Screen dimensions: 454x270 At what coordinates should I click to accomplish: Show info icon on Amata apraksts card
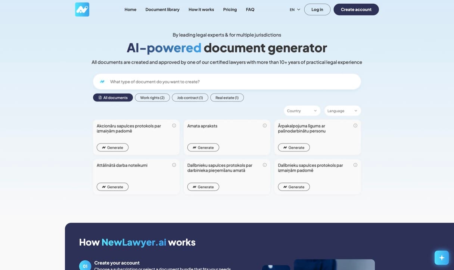265,126
